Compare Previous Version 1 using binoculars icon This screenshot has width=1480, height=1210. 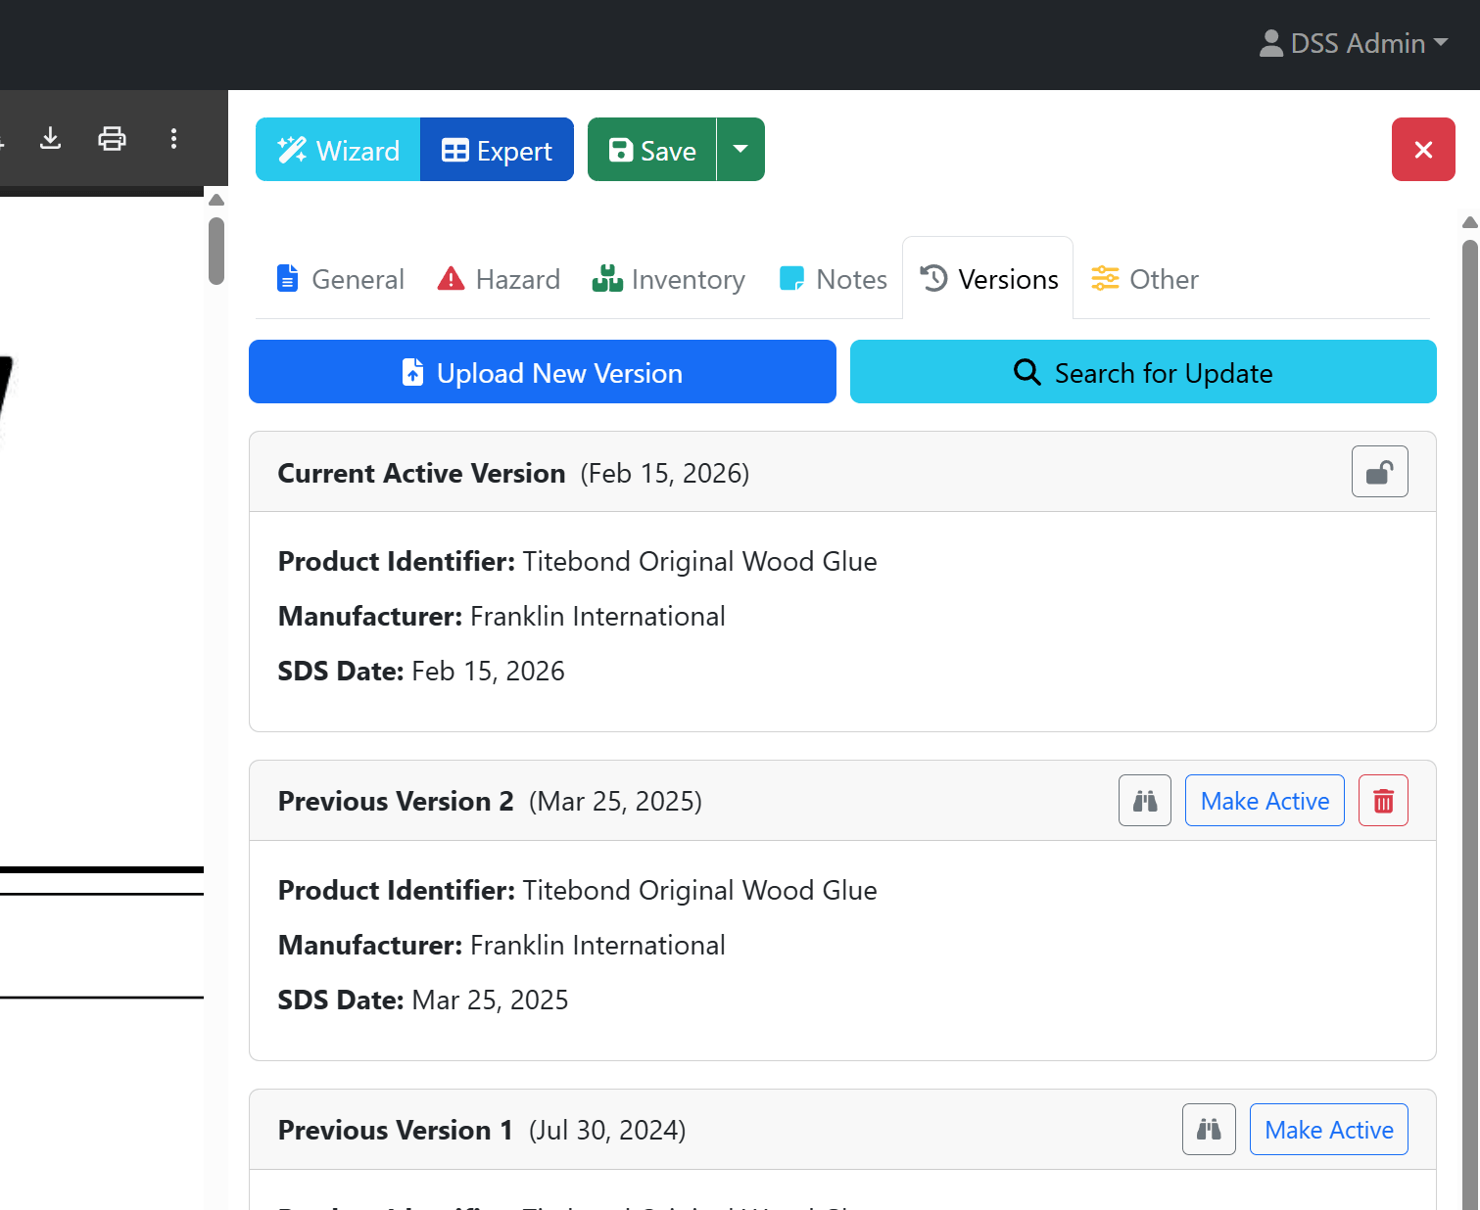[1209, 1130]
